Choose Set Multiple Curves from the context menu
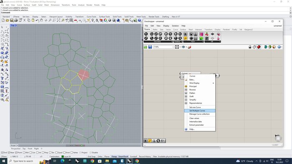Image resolution: width=292 pixels, height=164 pixels. pos(200,111)
